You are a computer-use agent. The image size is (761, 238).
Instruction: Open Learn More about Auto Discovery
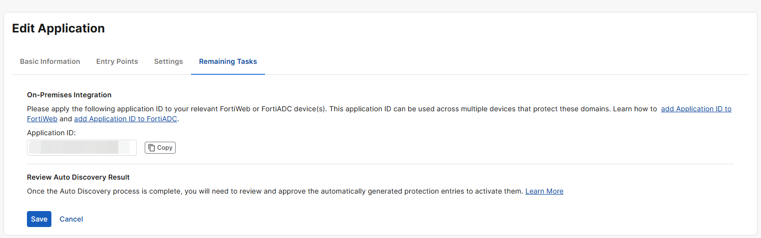[544, 191]
